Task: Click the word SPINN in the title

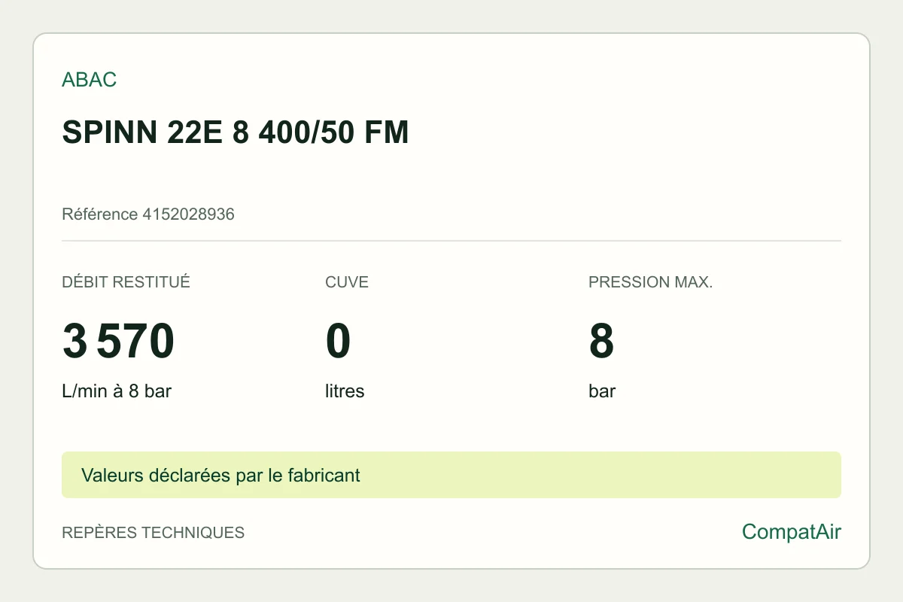Action: (x=105, y=132)
